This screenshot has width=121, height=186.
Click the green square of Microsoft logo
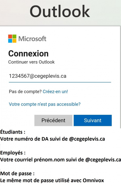[x=14, y=36]
